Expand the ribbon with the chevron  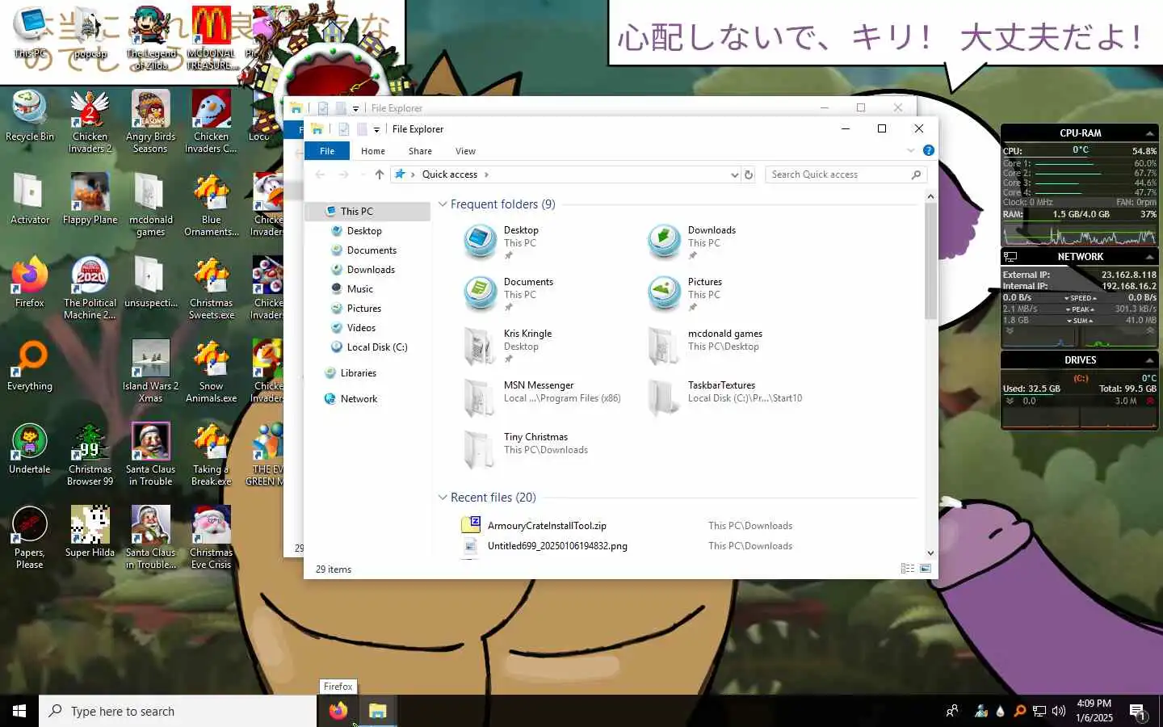coord(911,151)
